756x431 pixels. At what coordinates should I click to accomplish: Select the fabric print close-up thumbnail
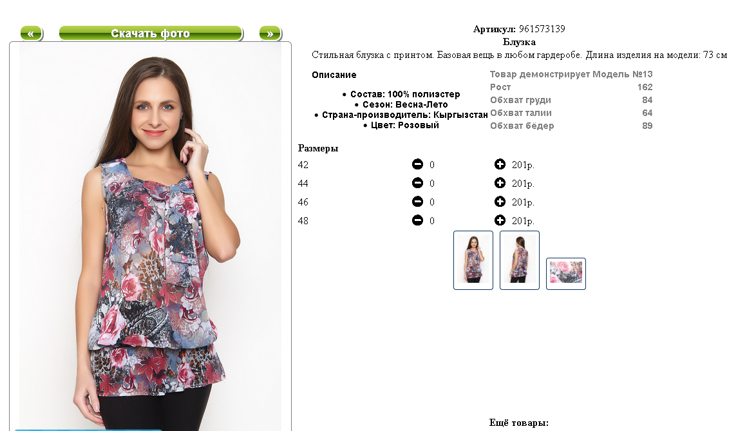tap(565, 273)
